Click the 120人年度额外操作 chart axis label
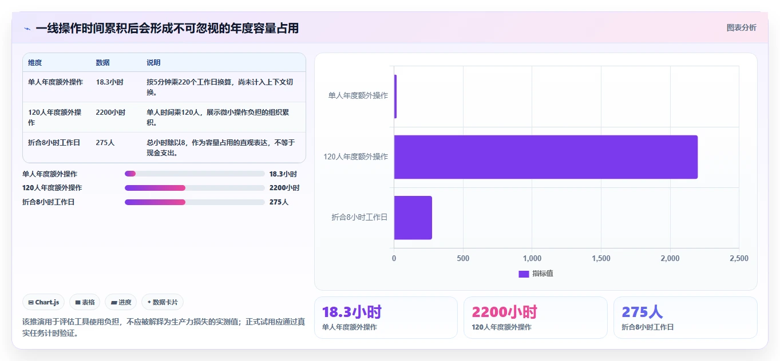Viewport: 780px width, 361px height. pos(355,157)
